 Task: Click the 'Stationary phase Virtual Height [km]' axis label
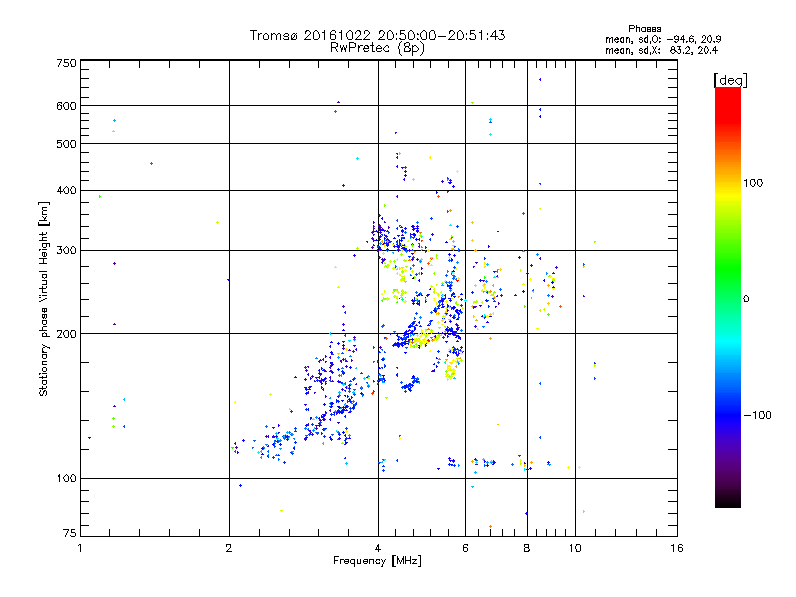[x=43, y=298]
